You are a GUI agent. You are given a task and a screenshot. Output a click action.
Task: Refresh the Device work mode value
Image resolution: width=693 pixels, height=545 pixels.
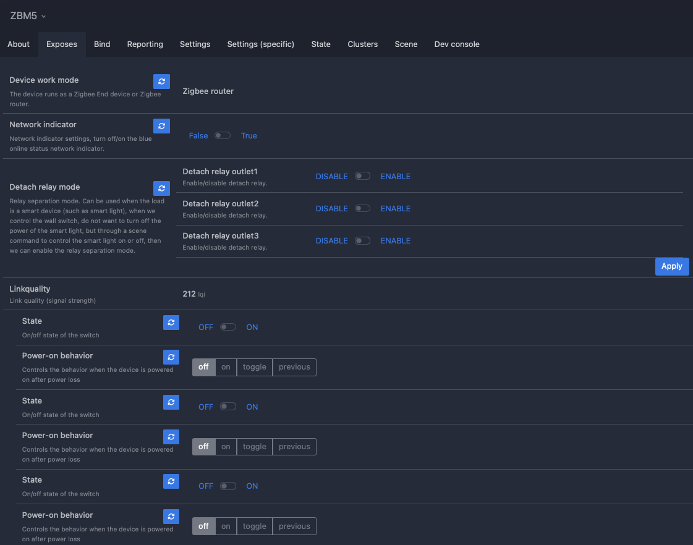point(161,82)
